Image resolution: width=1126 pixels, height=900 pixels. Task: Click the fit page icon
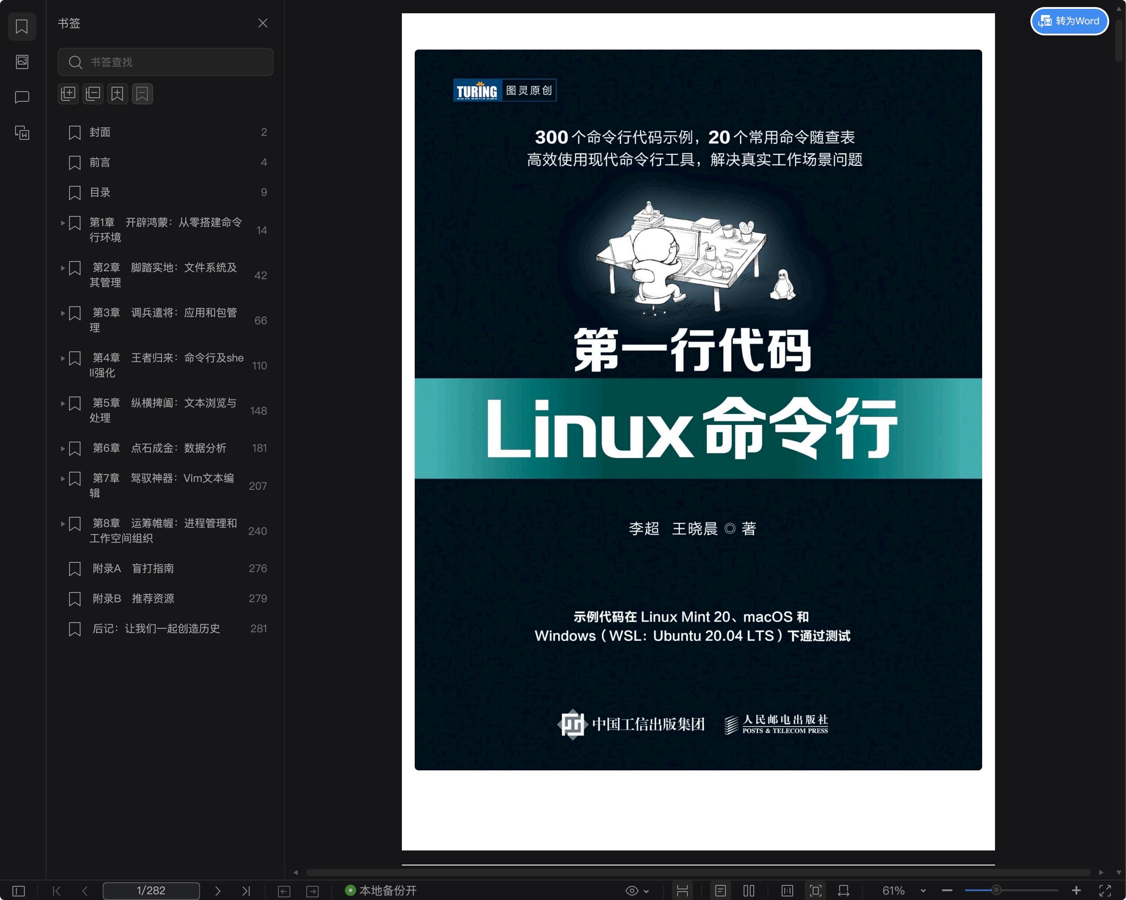[815, 891]
